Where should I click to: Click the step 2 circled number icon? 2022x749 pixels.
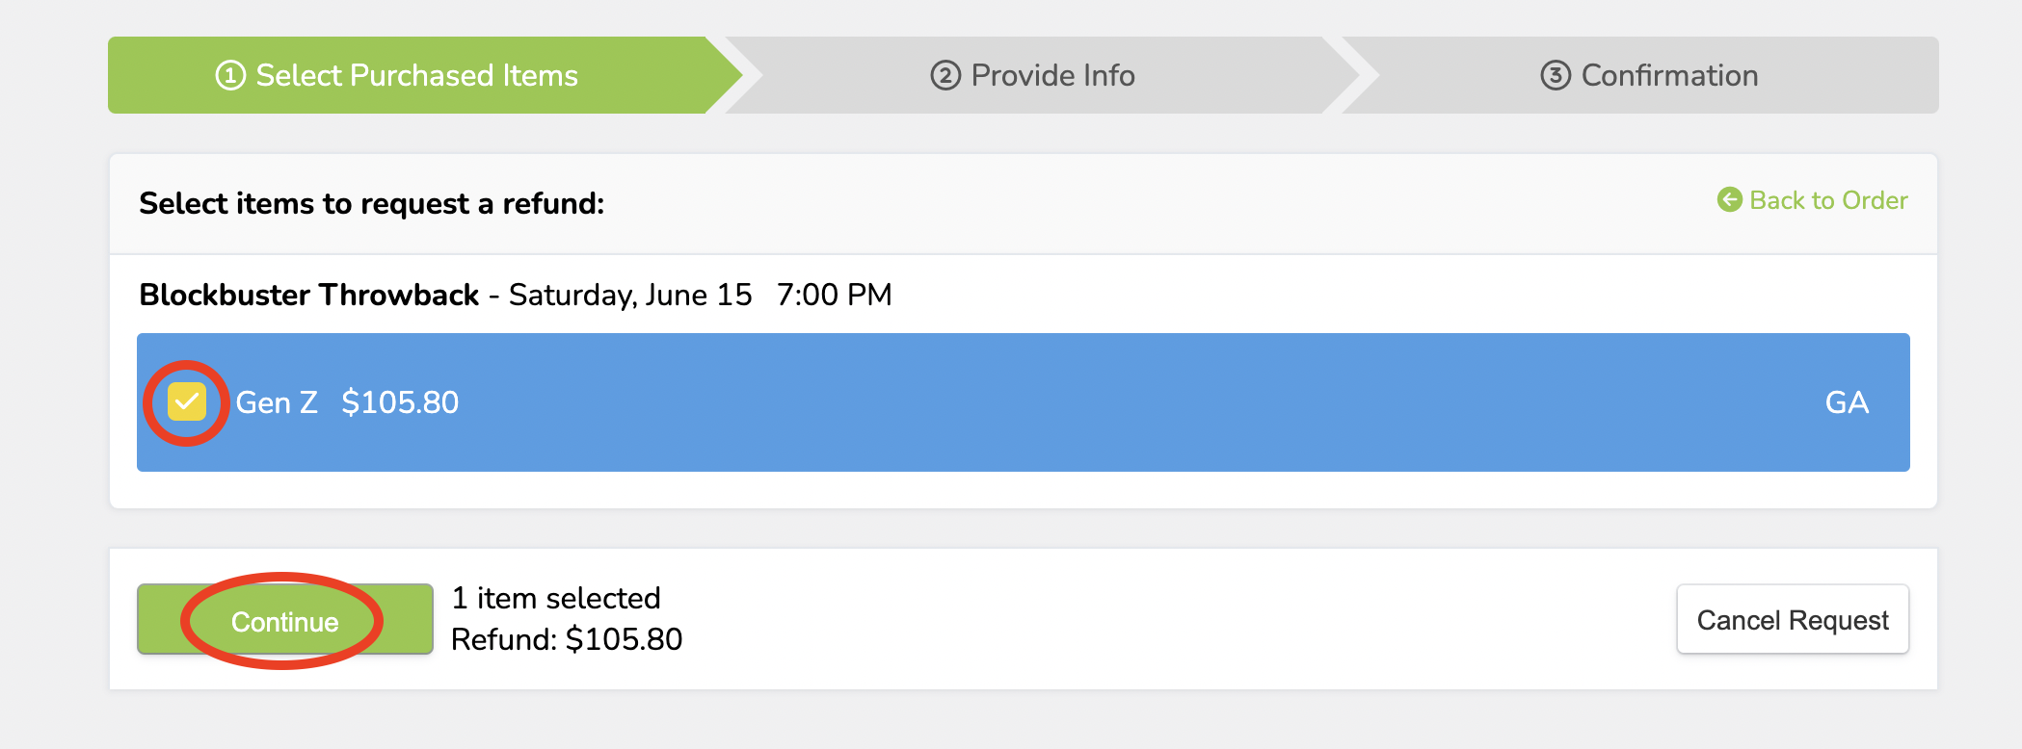point(945,75)
